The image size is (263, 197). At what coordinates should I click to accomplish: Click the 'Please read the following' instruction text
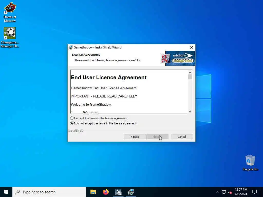pos(108,60)
